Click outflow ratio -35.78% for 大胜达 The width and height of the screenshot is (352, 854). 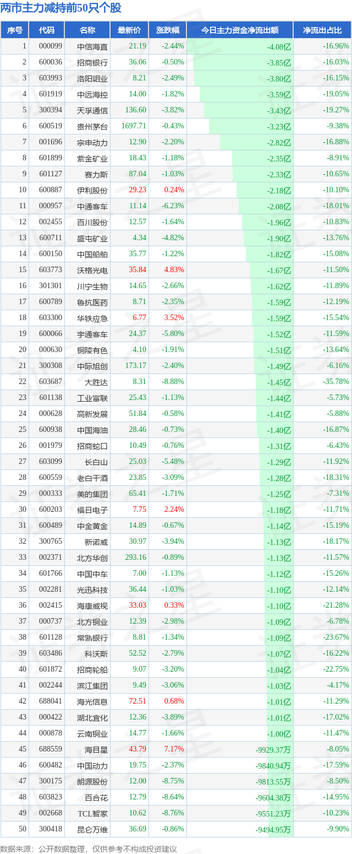click(x=336, y=382)
